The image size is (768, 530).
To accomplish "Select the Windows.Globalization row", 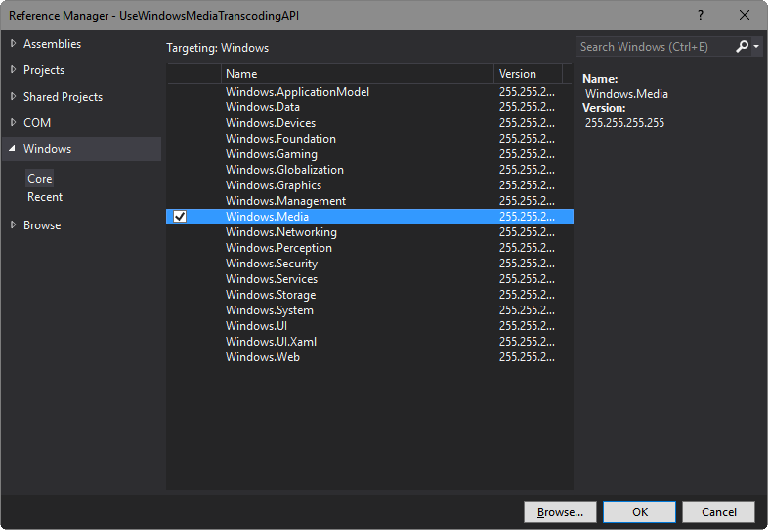I will click(x=369, y=170).
